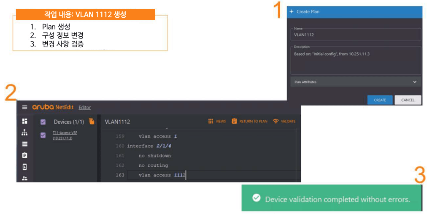Click Return to Plan in toolbar

point(249,122)
